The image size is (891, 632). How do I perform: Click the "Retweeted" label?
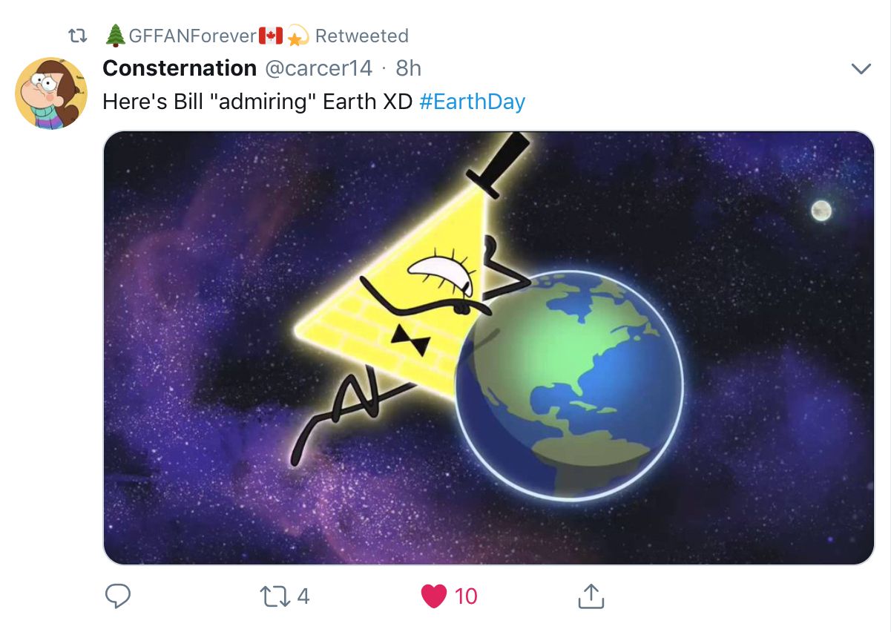[361, 36]
